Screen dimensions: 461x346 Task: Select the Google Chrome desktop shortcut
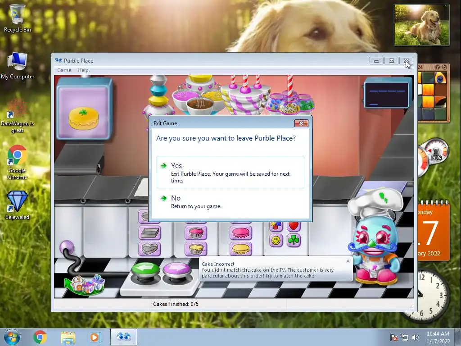[x=18, y=162]
